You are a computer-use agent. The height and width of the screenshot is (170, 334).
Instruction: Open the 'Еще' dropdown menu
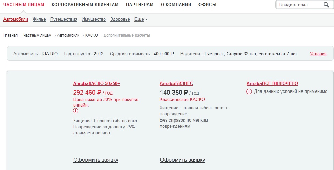pos(141,19)
